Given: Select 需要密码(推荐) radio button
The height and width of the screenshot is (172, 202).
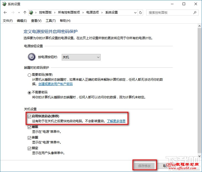Looking at the screenshot, I should pos(29,75).
